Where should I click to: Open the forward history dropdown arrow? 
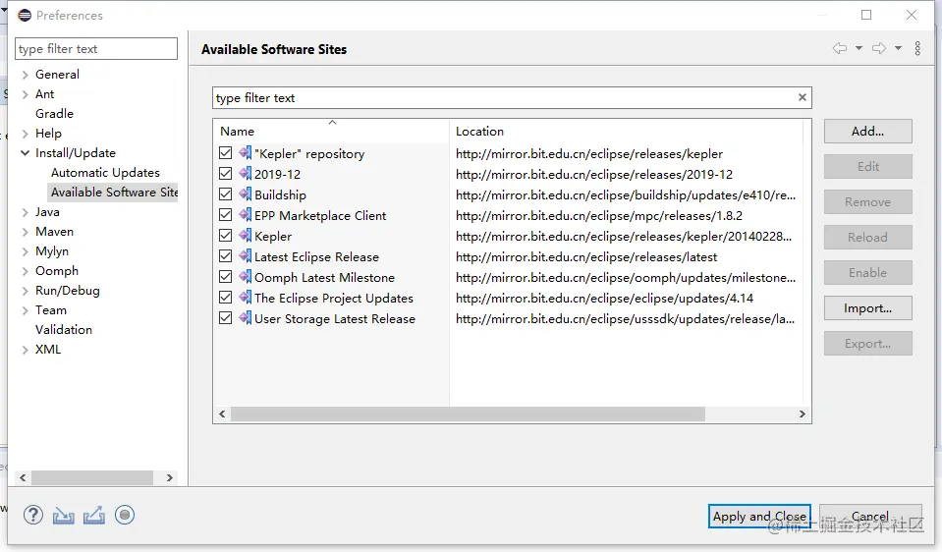pyautogui.click(x=898, y=48)
